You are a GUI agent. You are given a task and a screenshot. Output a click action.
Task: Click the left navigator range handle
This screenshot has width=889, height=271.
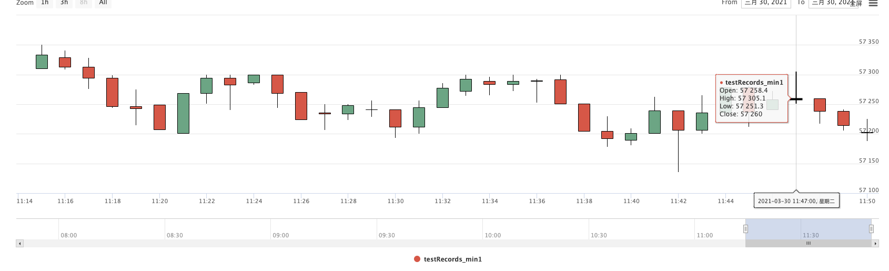pyautogui.click(x=745, y=229)
